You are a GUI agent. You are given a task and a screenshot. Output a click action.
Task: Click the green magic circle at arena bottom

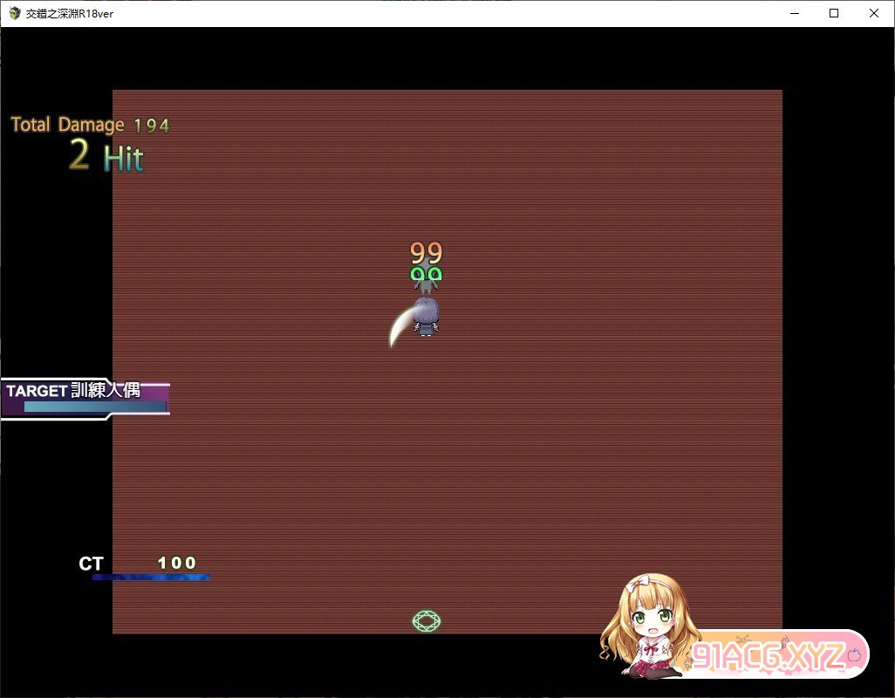click(427, 620)
